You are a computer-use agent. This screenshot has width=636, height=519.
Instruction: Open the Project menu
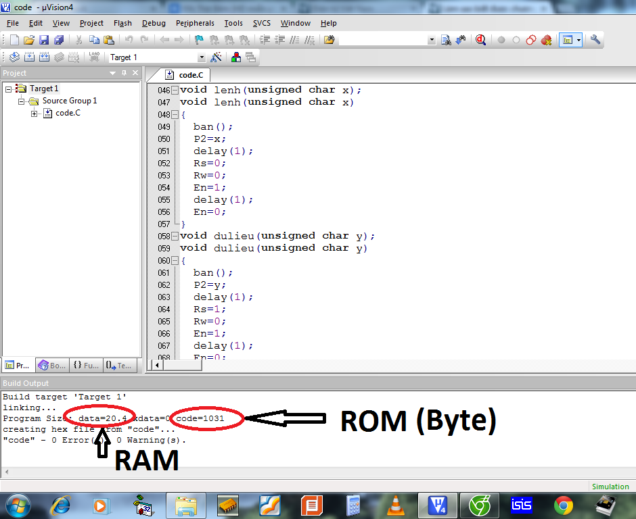coord(91,23)
